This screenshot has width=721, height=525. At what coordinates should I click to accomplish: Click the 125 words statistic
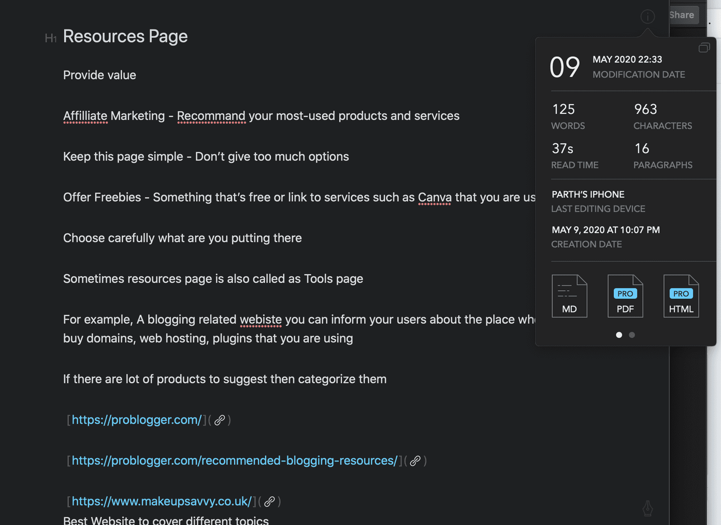568,116
